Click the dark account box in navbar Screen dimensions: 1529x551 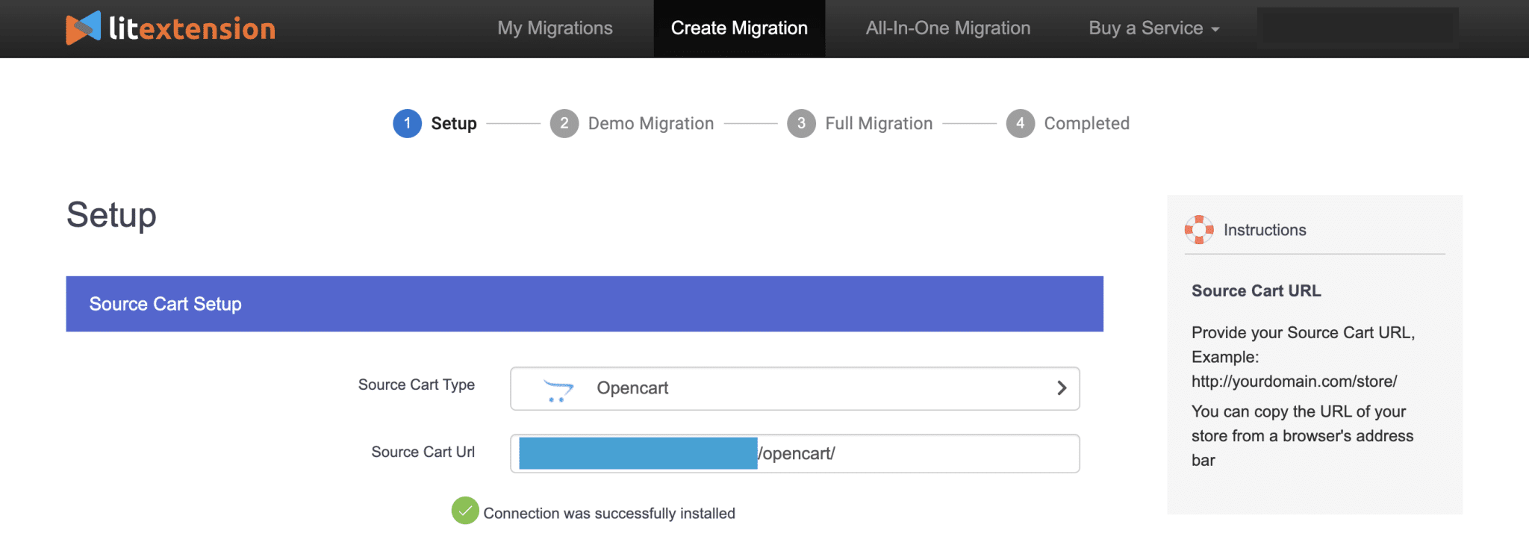1357,28
